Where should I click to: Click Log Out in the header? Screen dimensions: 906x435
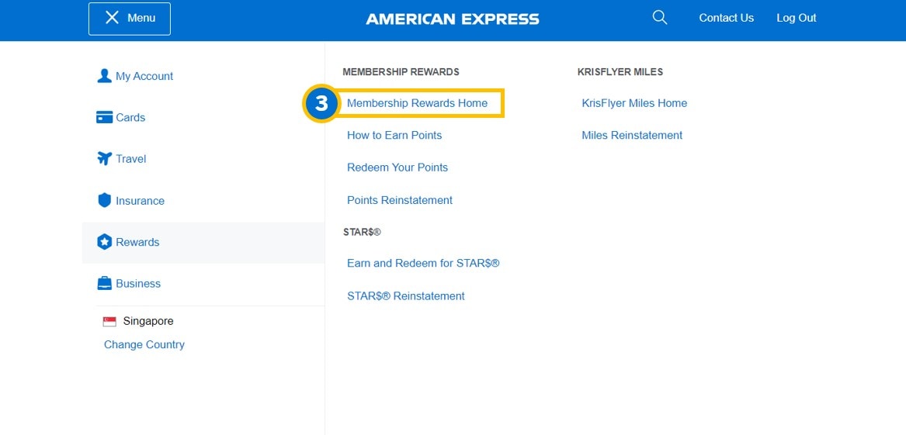(796, 18)
